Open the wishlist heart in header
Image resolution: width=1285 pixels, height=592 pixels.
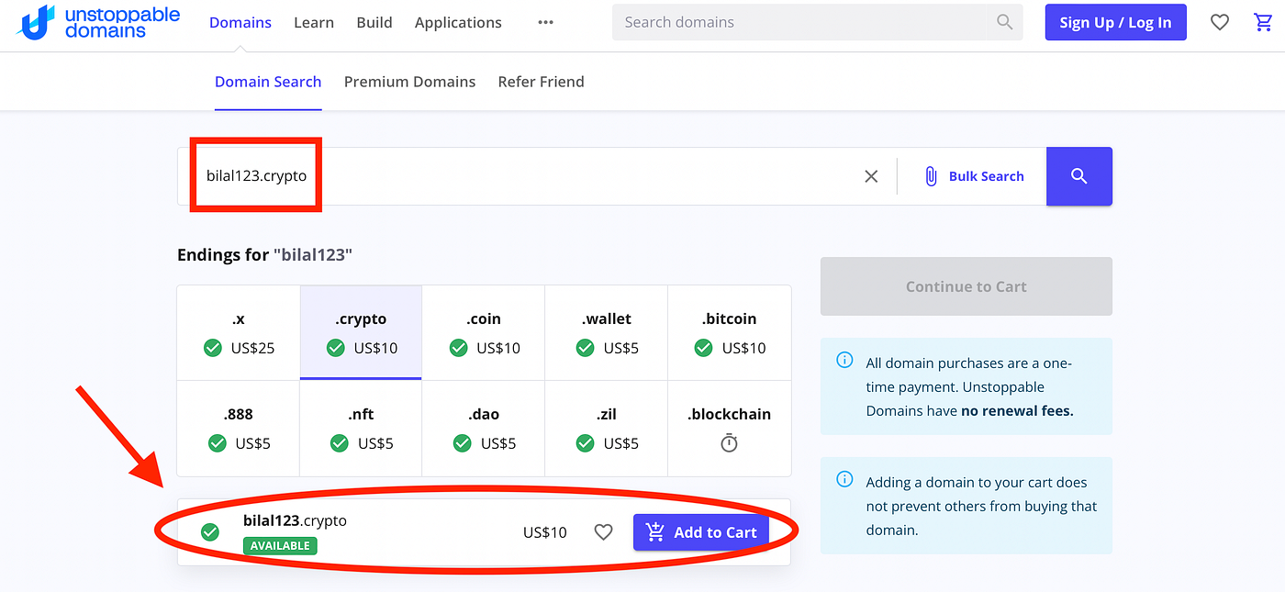(1219, 23)
